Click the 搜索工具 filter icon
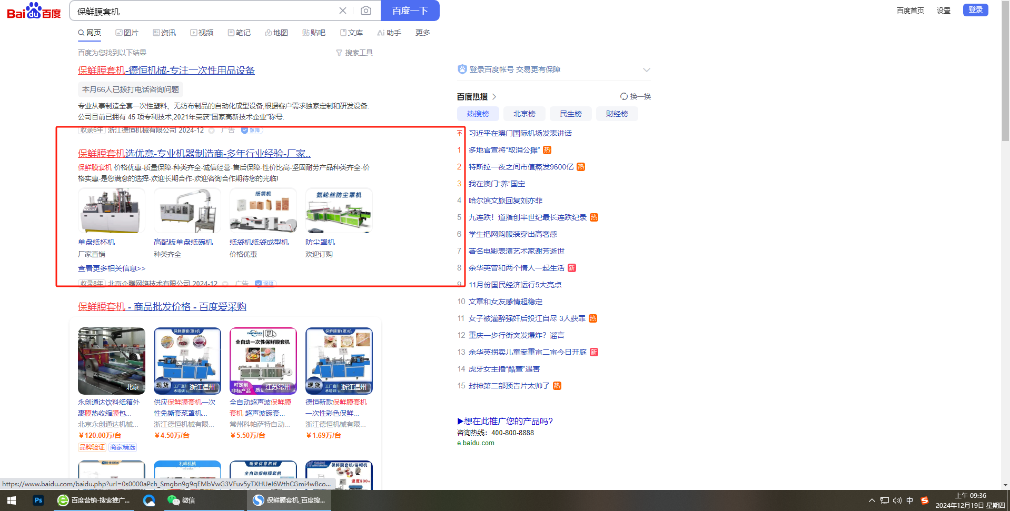 (339, 53)
